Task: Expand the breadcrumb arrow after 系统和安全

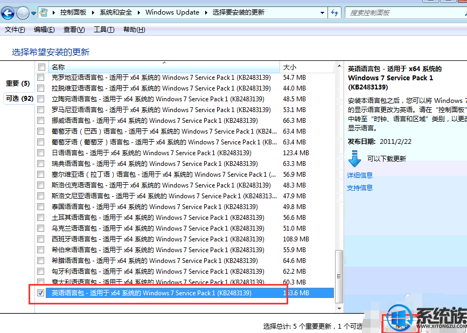Action: 139,12
